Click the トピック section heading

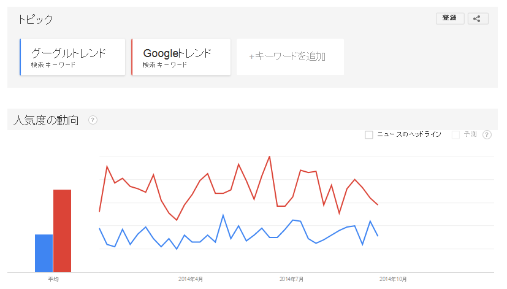coord(36,20)
